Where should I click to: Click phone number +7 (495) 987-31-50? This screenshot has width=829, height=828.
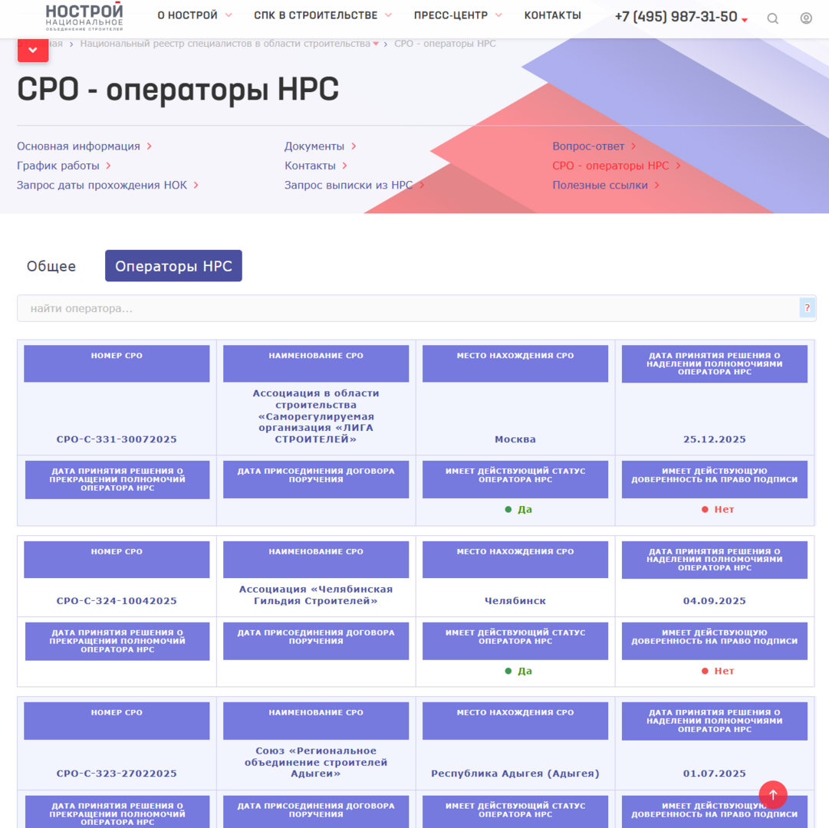[x=676, y=17]
